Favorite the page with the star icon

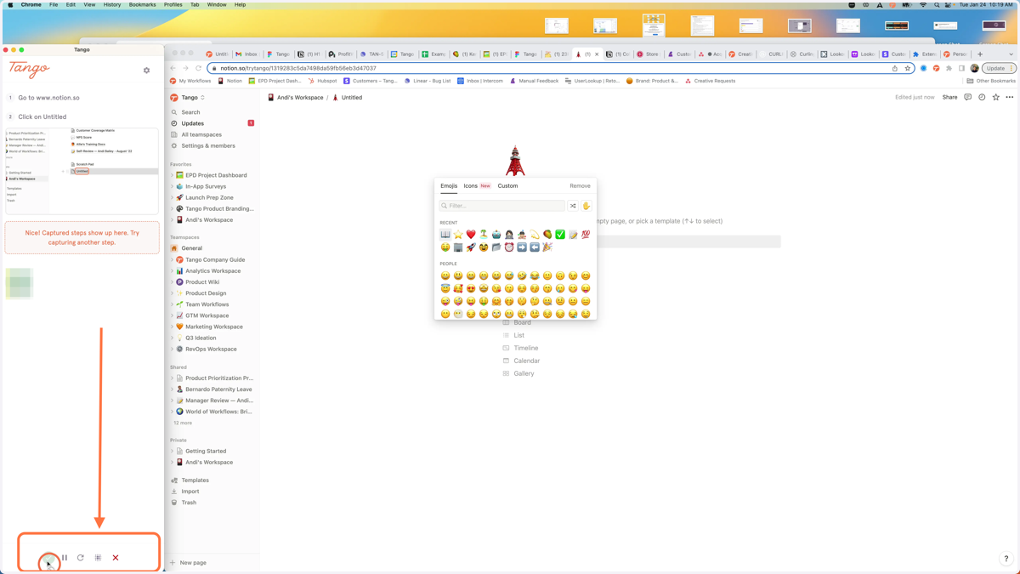tap(995, 97)
